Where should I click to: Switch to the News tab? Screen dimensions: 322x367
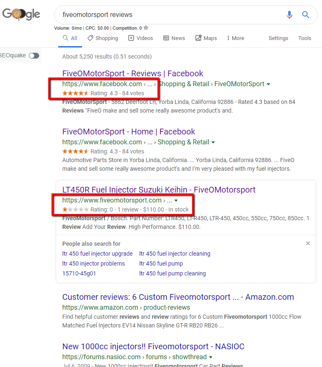click(174, 38)
